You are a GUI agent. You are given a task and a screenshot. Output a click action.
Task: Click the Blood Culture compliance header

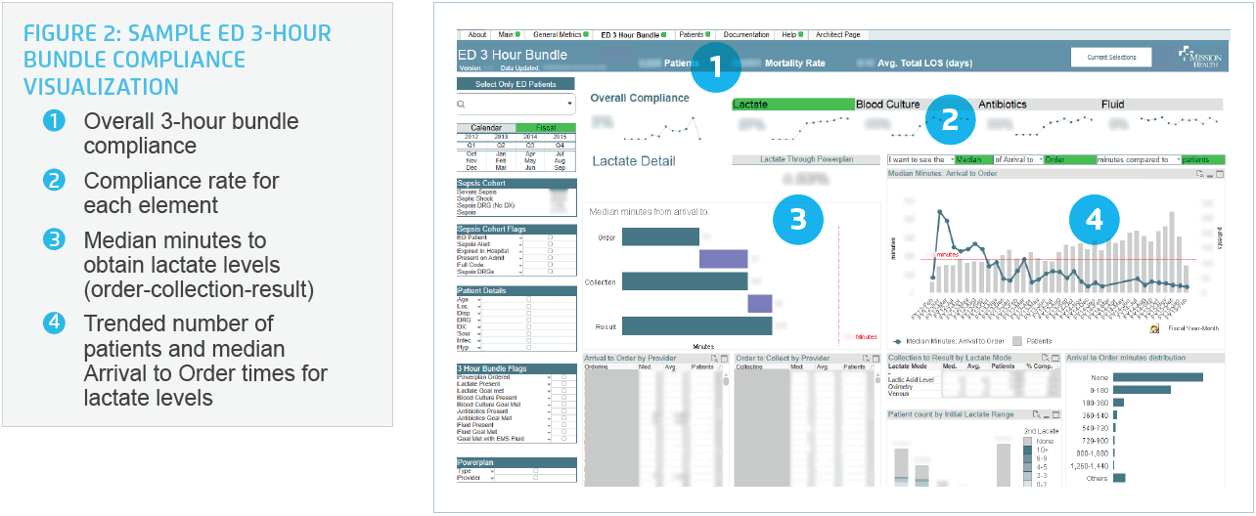(x=915, y=104)
